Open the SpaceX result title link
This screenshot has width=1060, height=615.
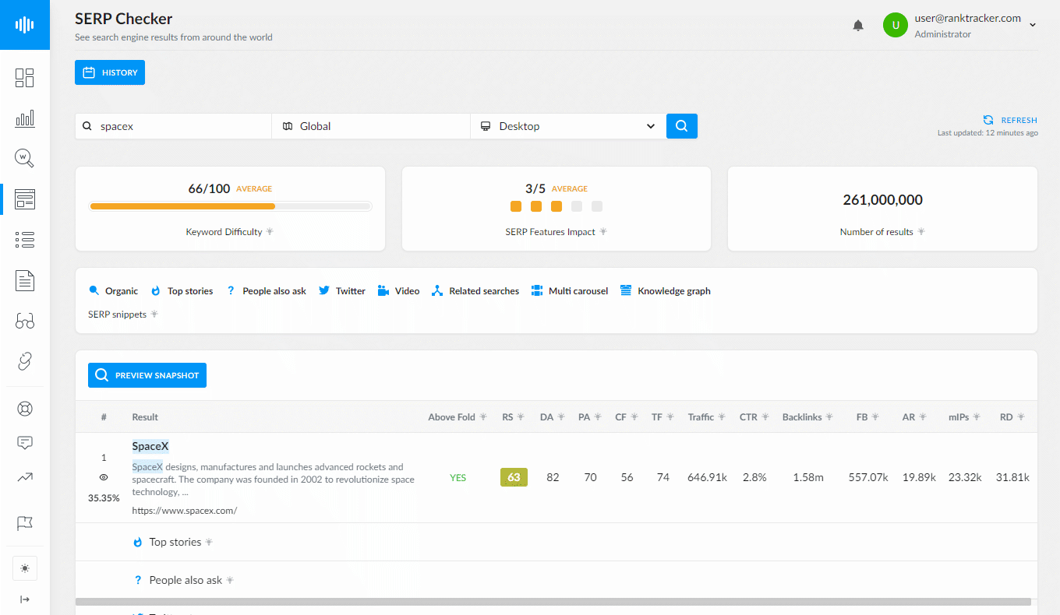click(x=150, y=447)
